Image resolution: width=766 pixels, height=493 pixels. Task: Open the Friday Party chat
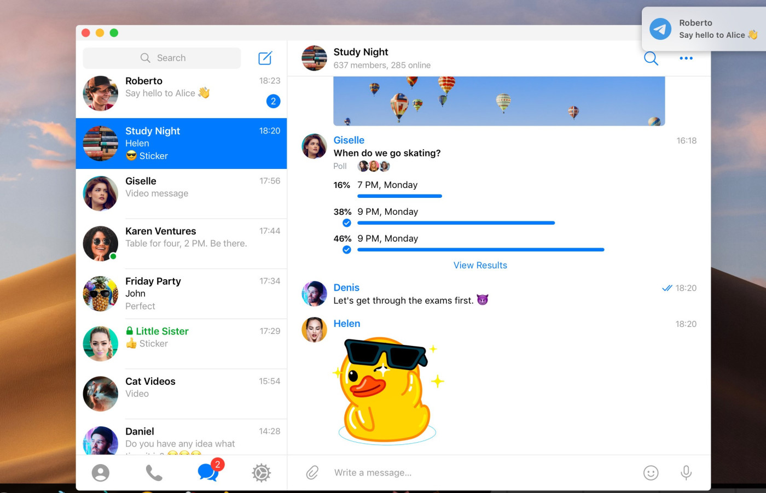(x=181, y=294)
